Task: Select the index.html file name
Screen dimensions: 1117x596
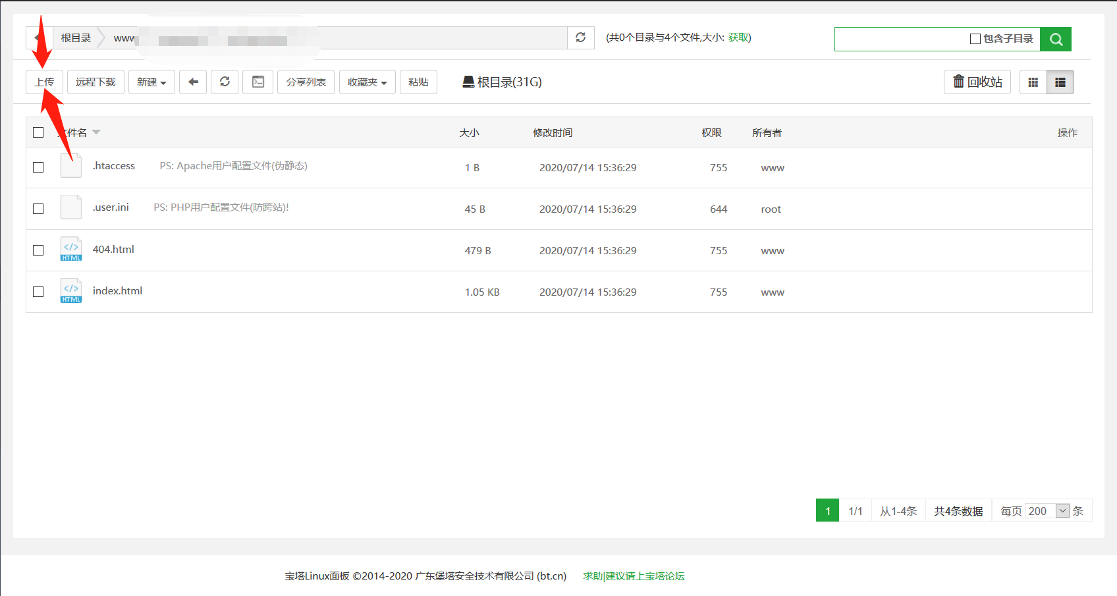Action: coord(117,290)
